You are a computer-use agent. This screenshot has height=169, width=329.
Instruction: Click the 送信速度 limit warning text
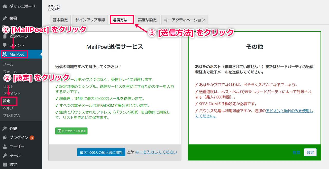[x=253, y=94]
